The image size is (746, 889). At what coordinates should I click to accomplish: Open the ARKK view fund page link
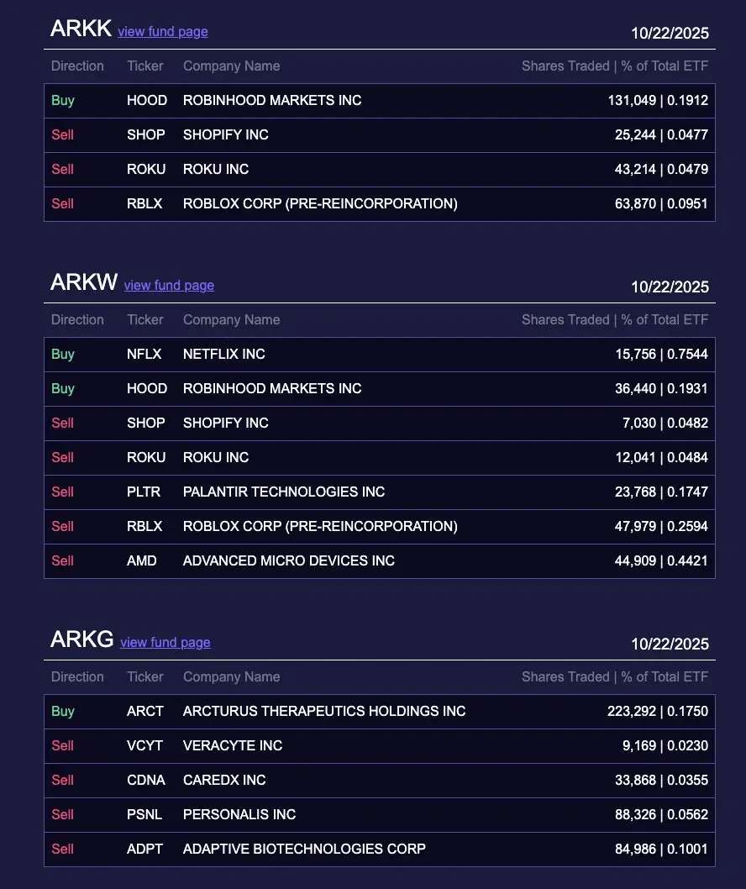(163, 32)
